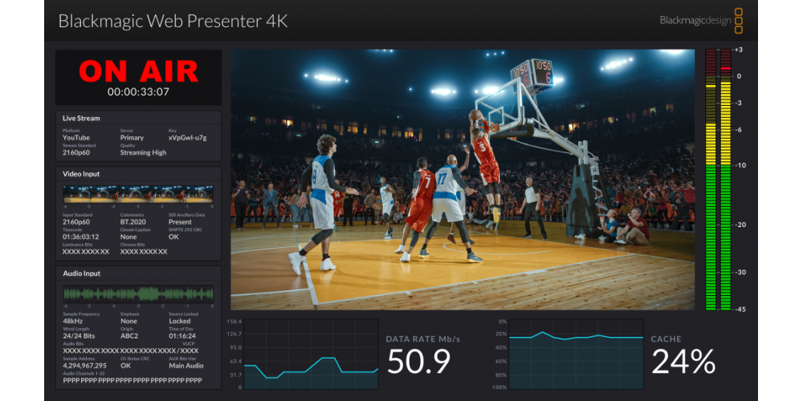Click the Audio Input waveform display
803x401 pixels.
pyautogui.click(x=138, y=294)
